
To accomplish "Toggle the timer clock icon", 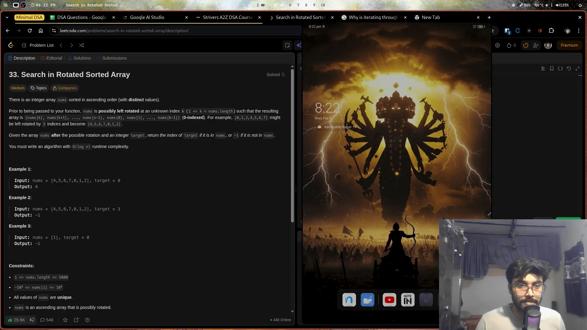I will click(x=526, y=45).
